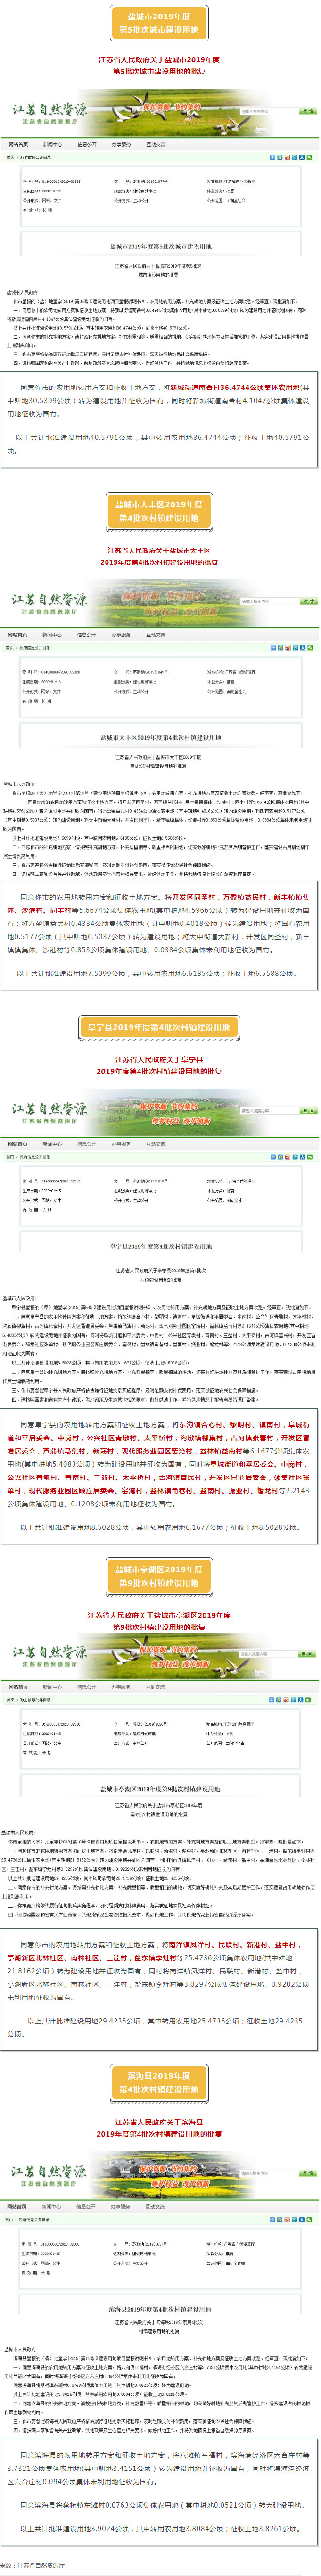Image resolution: width=321 pixels, height=2576 pixels.
Task: Click 网站首页 tab in 亭湖区 page header
Action: point(18,1687)
